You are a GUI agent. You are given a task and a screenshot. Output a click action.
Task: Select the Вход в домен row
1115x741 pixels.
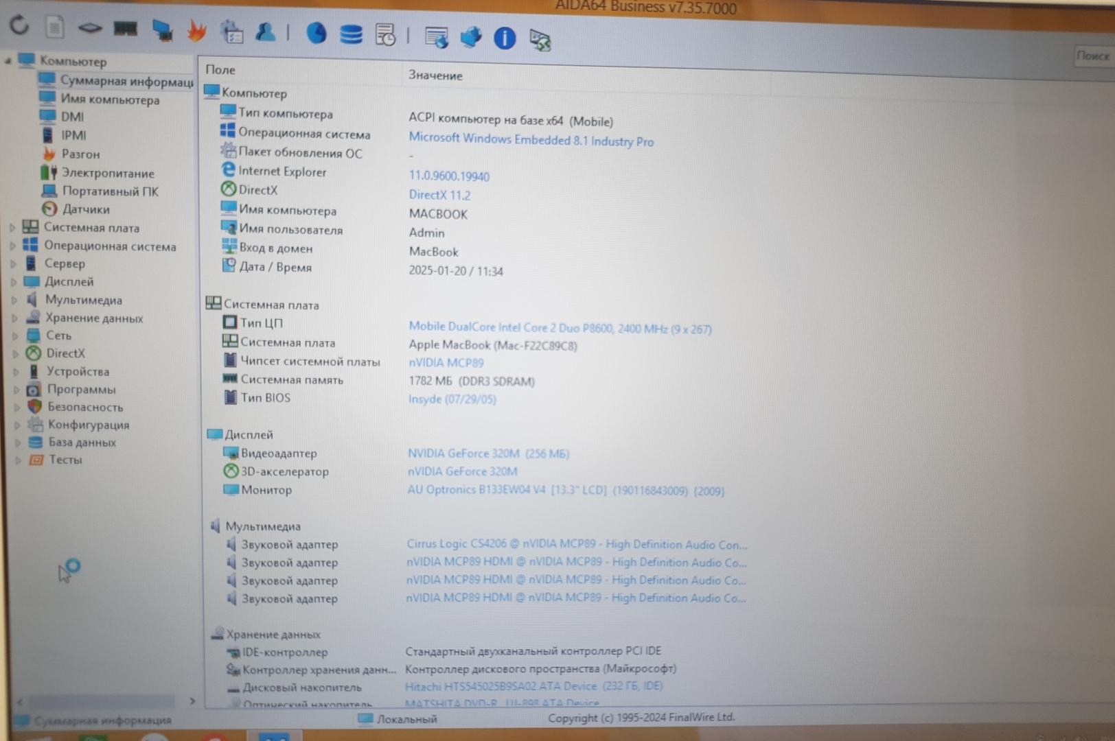point(339,250)
